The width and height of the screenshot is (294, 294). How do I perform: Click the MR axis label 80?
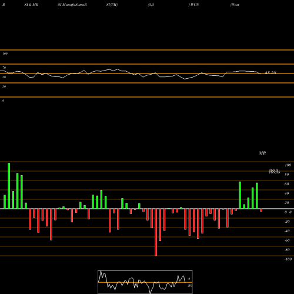tap(287, 175)
